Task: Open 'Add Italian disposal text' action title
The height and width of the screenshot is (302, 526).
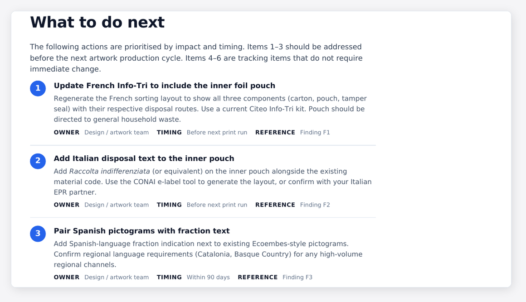Action: point(144,158)
